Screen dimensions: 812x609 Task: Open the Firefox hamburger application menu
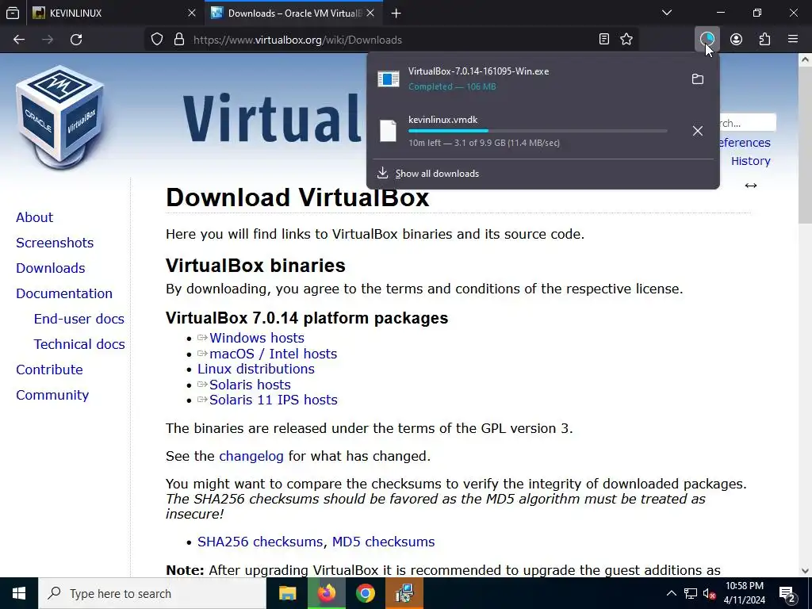(x=793, y=39)
